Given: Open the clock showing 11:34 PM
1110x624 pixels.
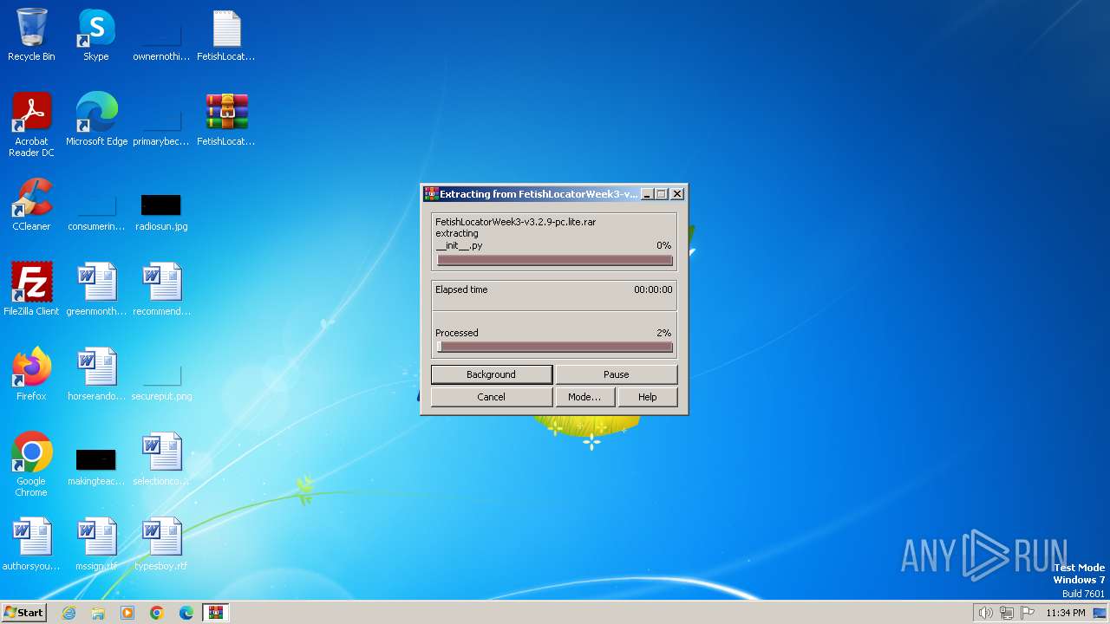Looking at the screenshot, I should [1066, 613].
